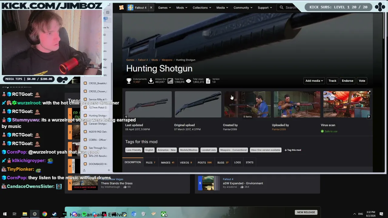
Task: Open the thumbnail labeled 9 items
Action: [x=247, y=104]
